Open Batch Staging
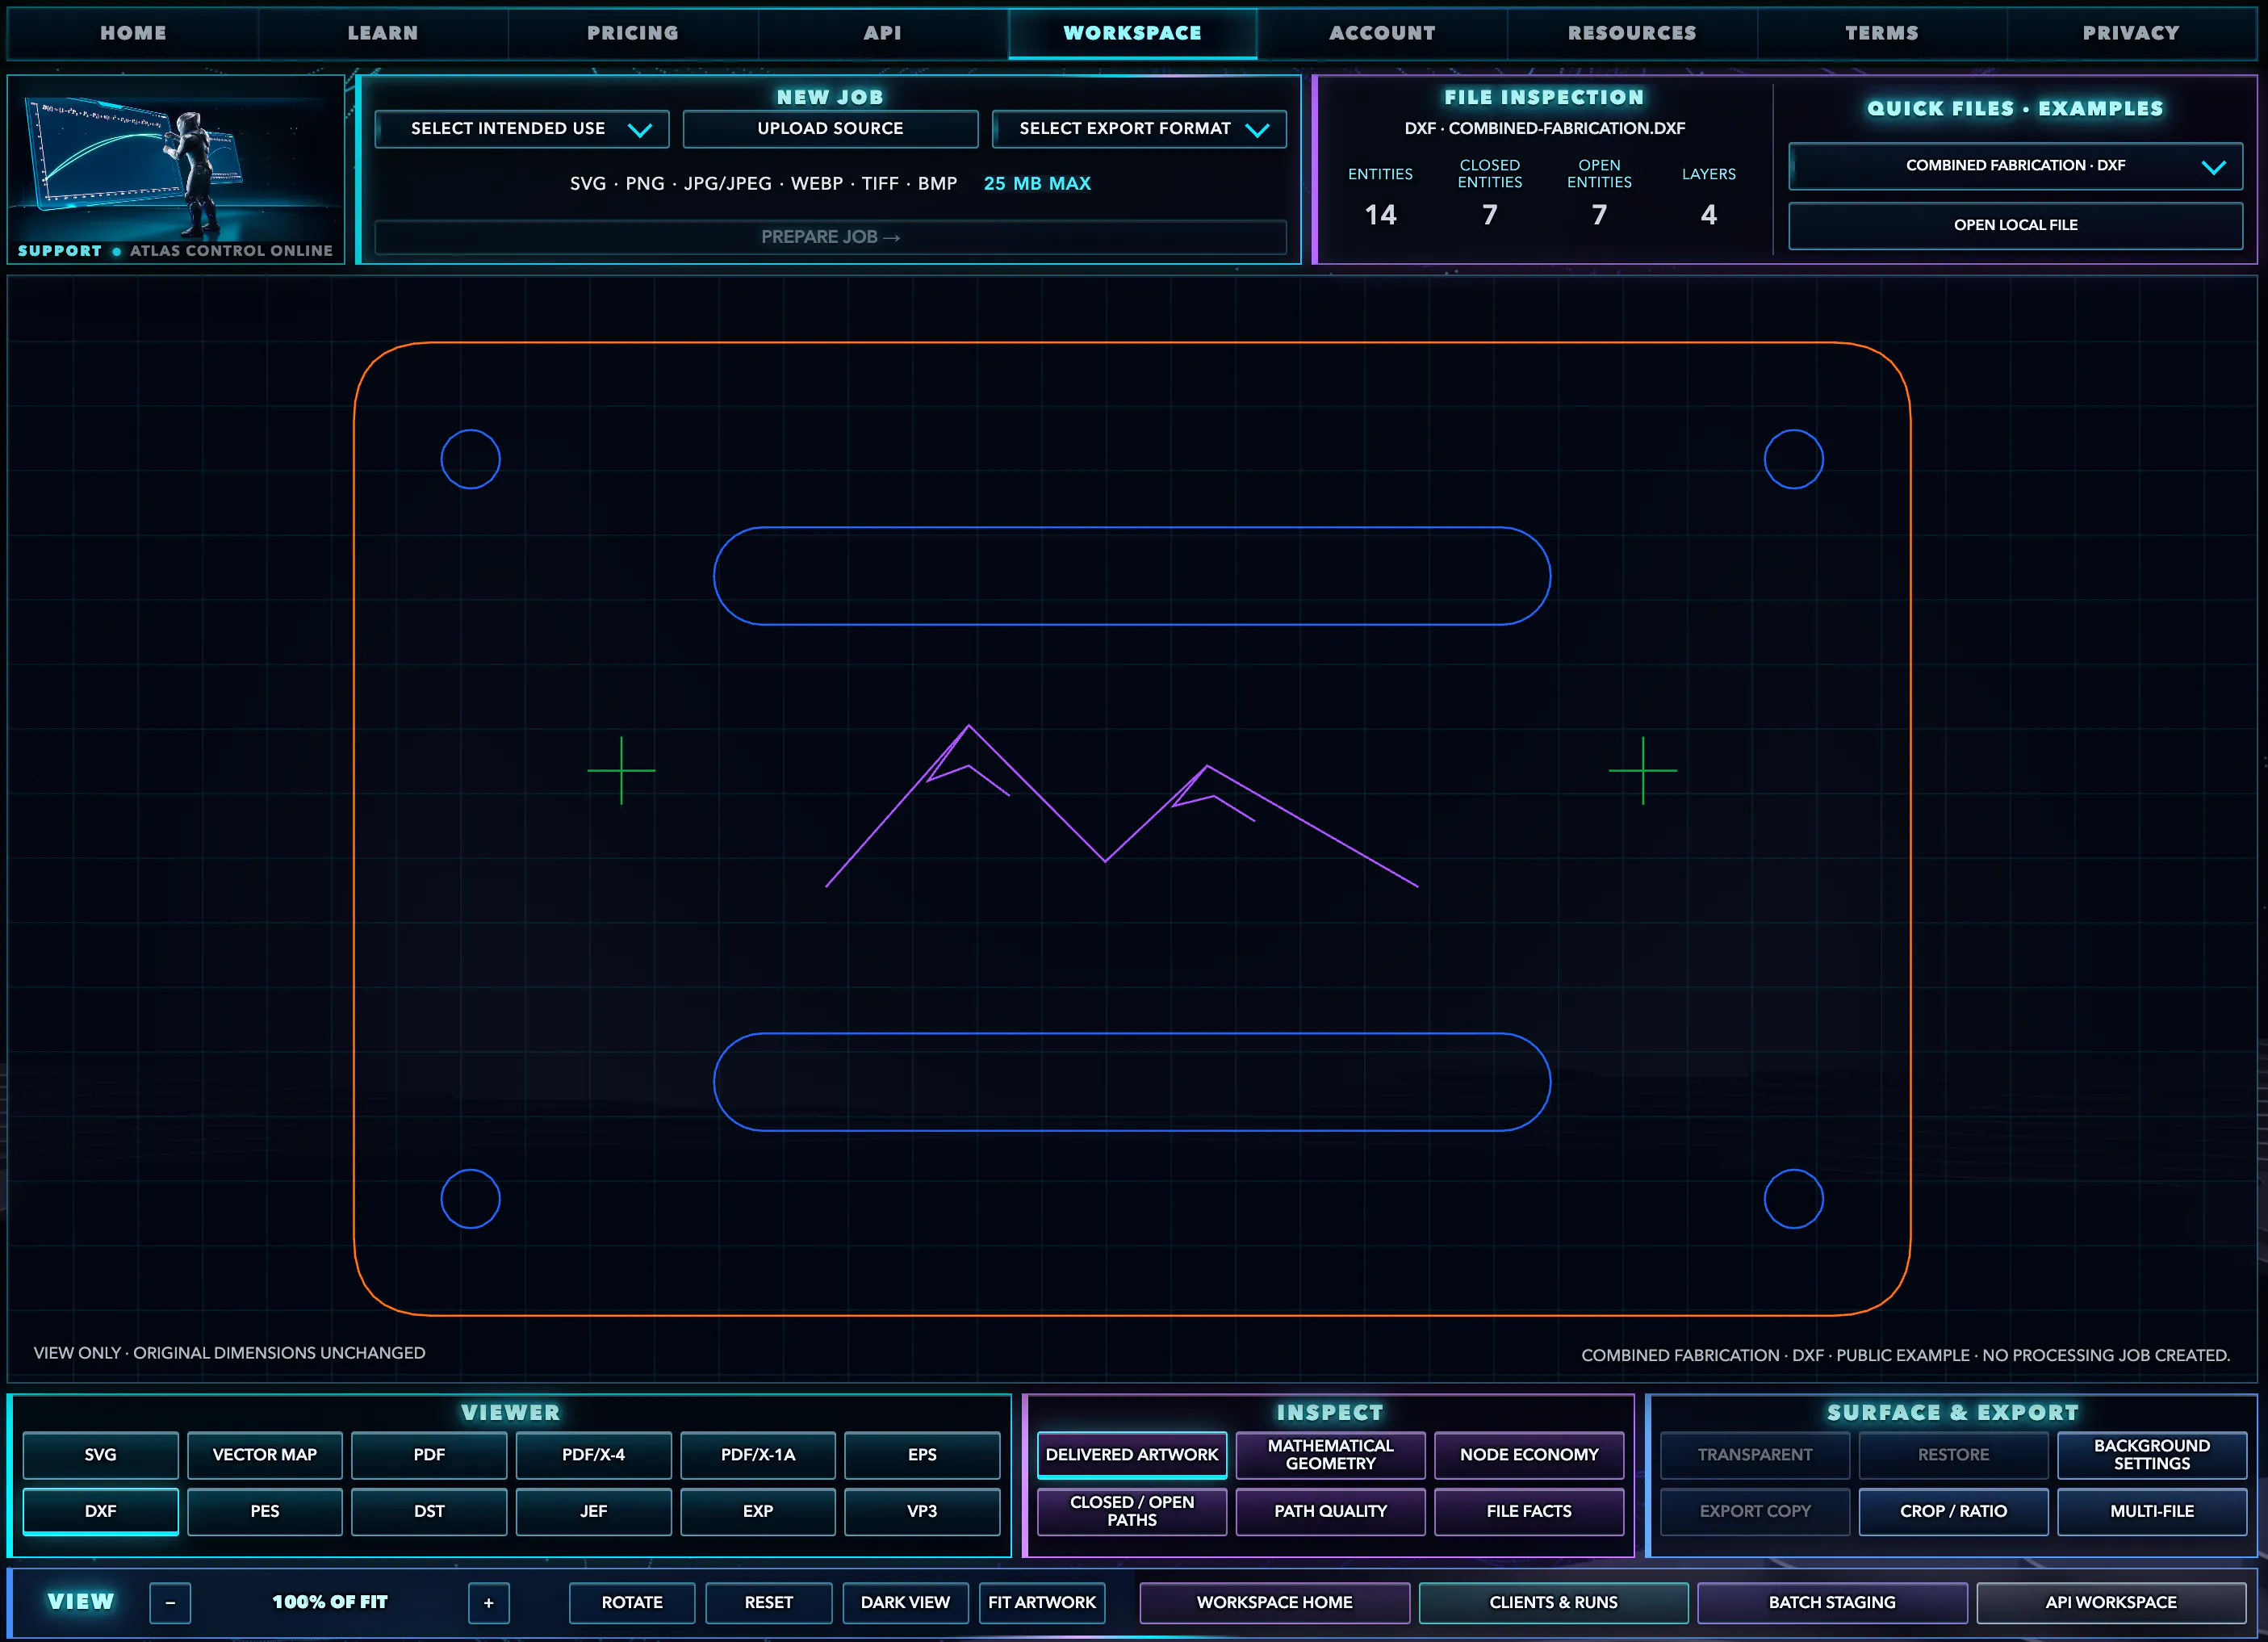Screen dimensions: 2268x1642 pyautogui.click(x=1832, y=1602)
